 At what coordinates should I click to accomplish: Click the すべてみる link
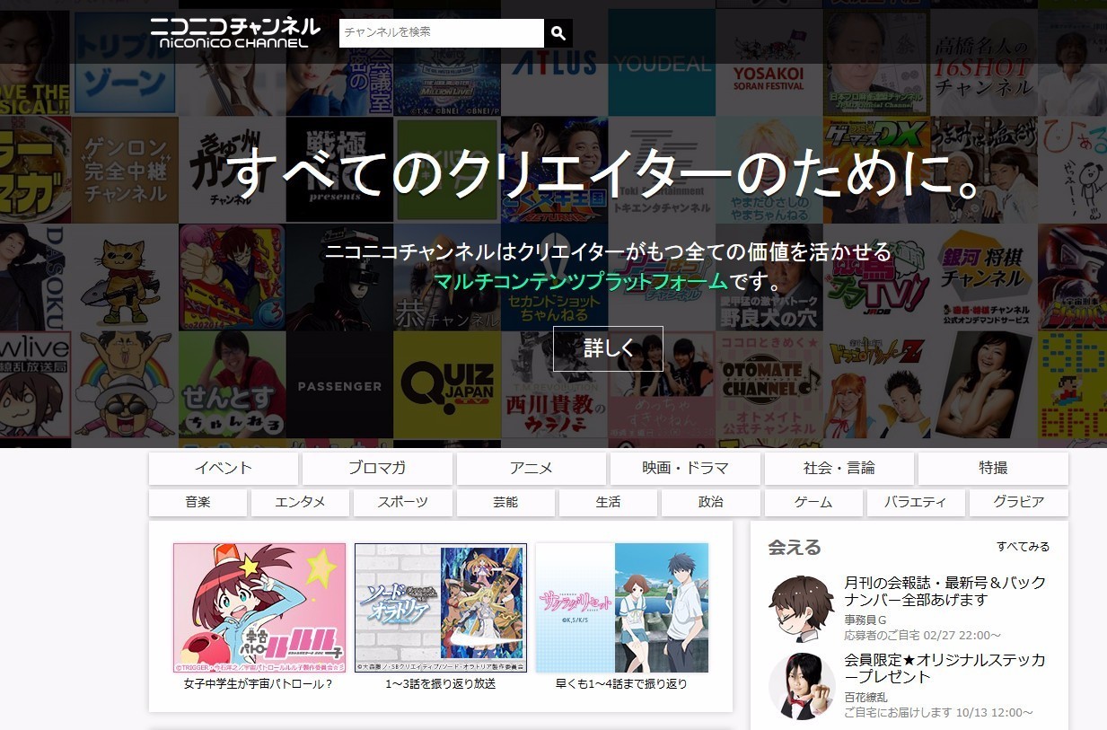tap(1023, 546)
